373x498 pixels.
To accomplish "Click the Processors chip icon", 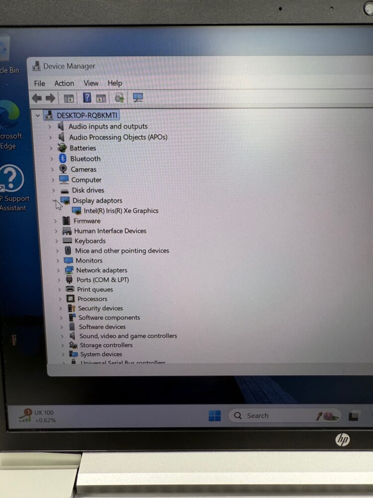I will pyautogui.click(x=71, y=298).
